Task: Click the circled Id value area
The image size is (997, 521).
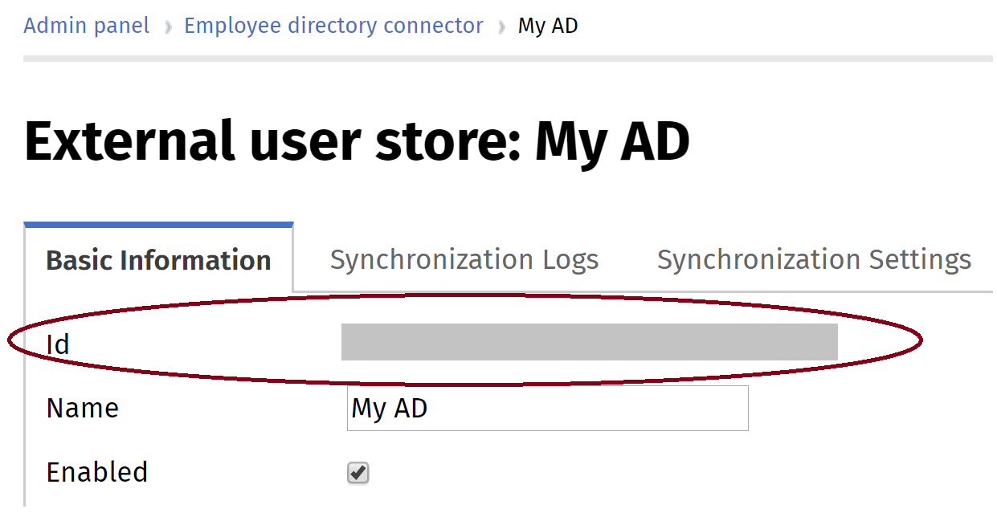Action: pyautogui.click(x=589, y=342)
